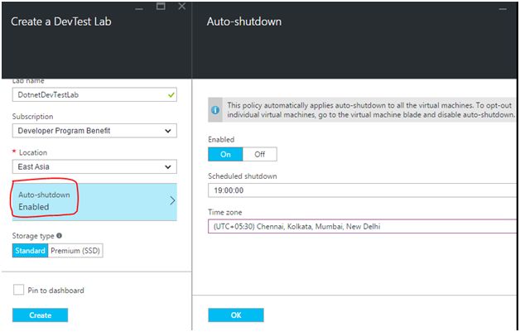Click the Storage type info icon
The width and height of the screenshot is (520, 332).
[60, 236]
